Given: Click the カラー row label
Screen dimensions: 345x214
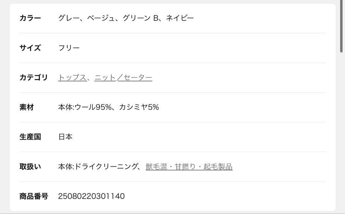Looking at the screenshot, I should click(30, 18).
